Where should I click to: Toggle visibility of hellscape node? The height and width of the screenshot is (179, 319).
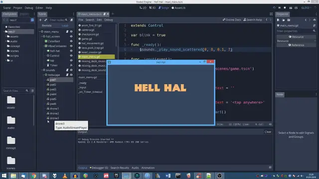click(71, 75)
